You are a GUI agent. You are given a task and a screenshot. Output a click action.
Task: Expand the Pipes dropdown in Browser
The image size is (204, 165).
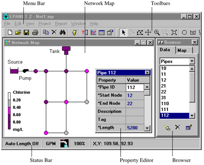click(192, 61)
